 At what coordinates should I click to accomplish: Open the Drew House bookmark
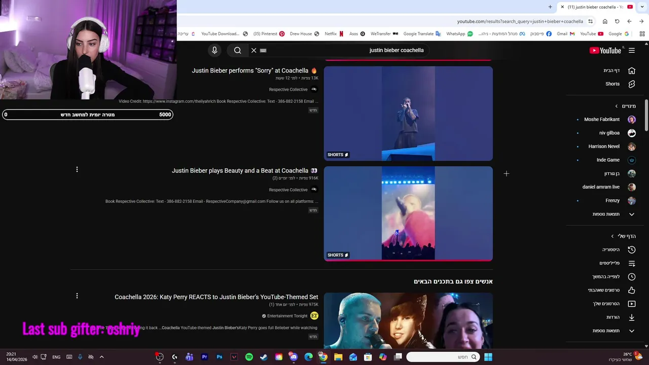tap(305, 34)
